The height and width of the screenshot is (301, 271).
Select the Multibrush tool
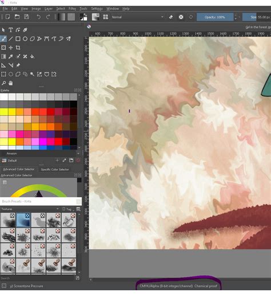click(69, 39)
